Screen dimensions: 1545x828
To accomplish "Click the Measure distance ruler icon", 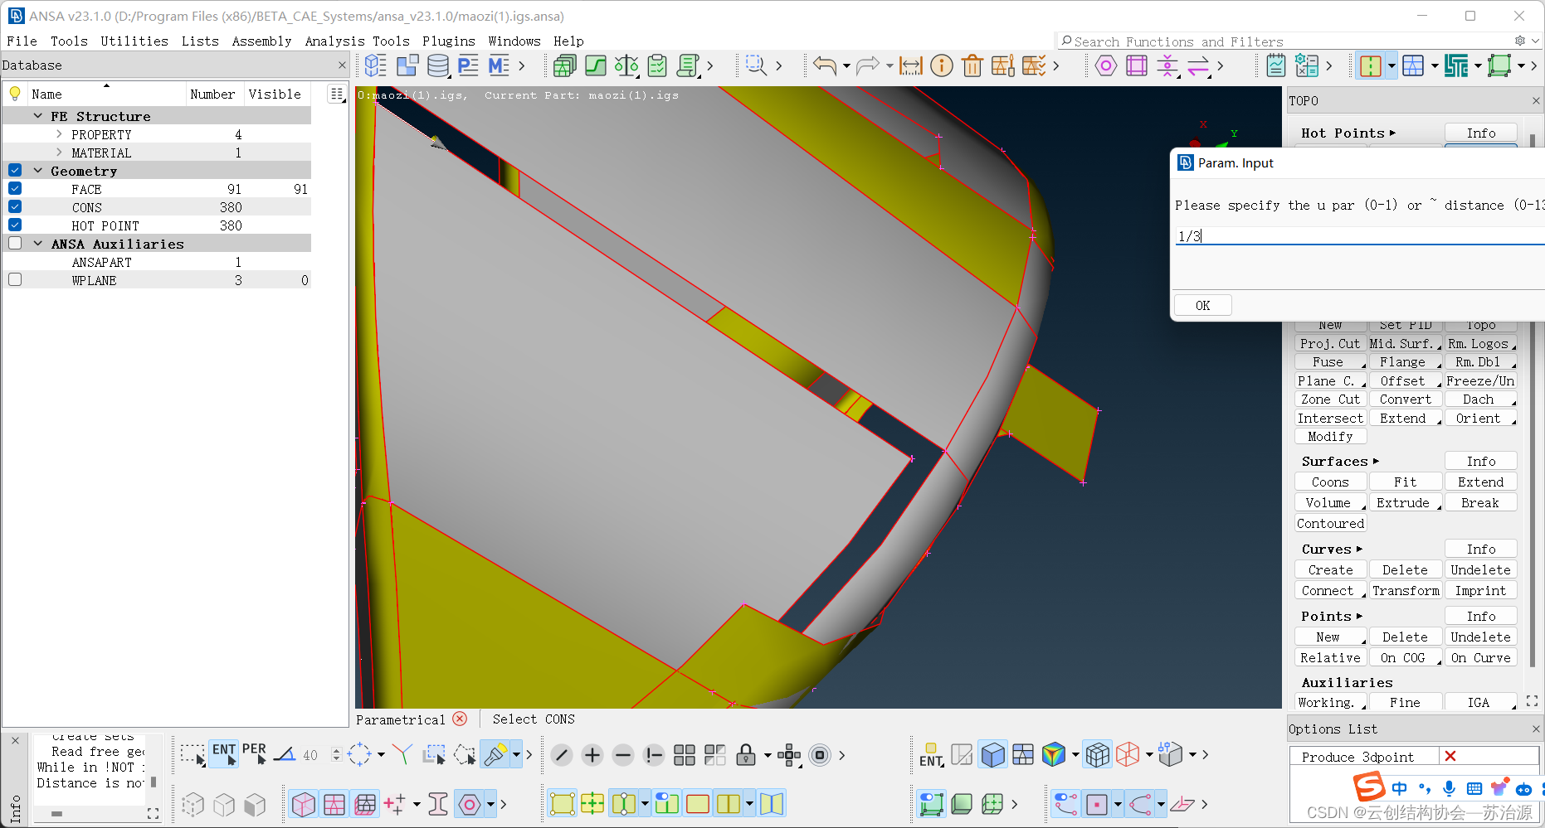I will click(910, 65).
